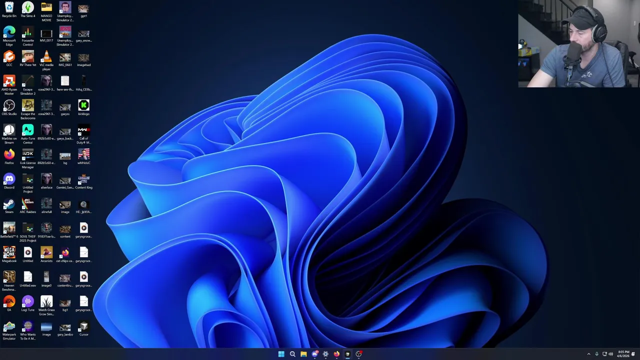Select the Steam desktop shortcut
Image resolution: width=640 pixels, height=360 pixels.
point(9,206)
